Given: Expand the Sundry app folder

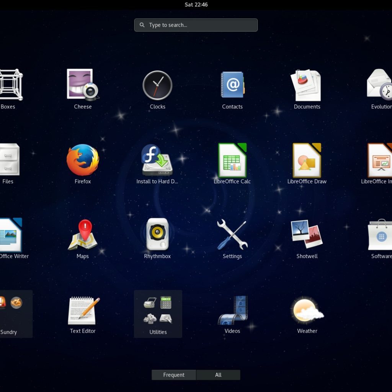Looking at the screenshot, I should click(x=15, y=314).
